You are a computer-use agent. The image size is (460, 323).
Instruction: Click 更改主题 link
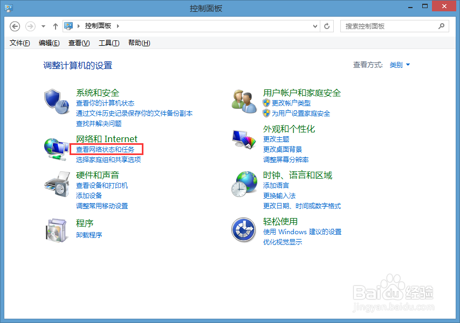click(x=276, y=139)
